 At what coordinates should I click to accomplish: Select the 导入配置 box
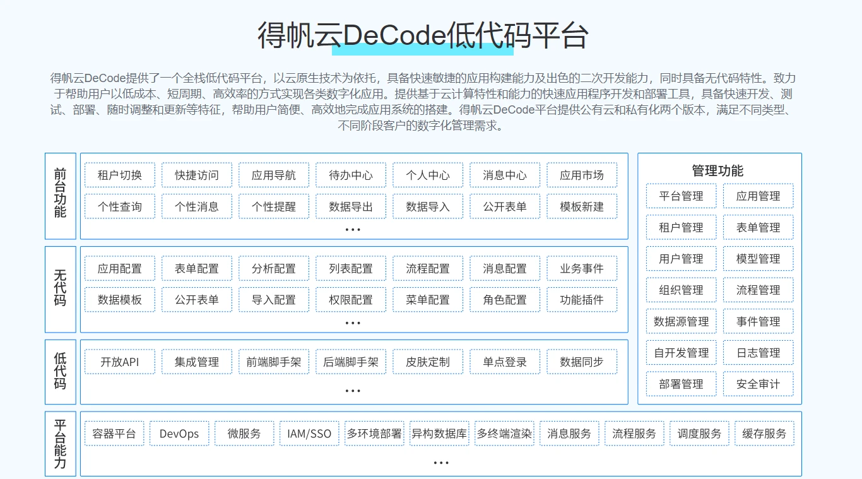tap(274, 300)
